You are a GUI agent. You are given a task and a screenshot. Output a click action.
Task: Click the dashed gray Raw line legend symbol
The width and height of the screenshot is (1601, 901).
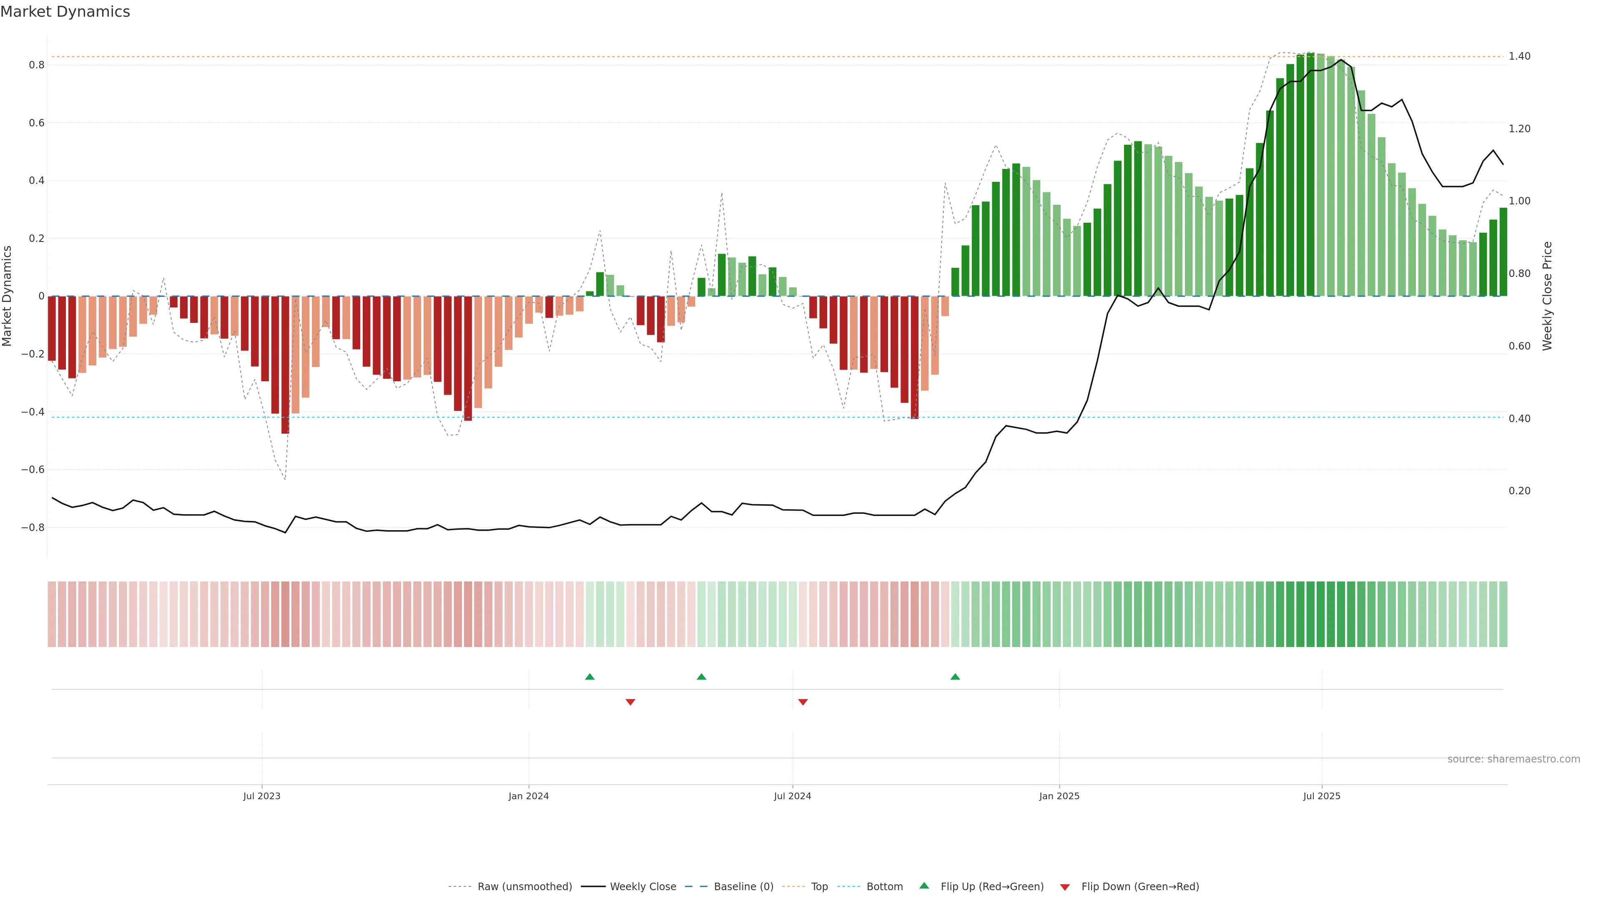(x=460, y=887)
